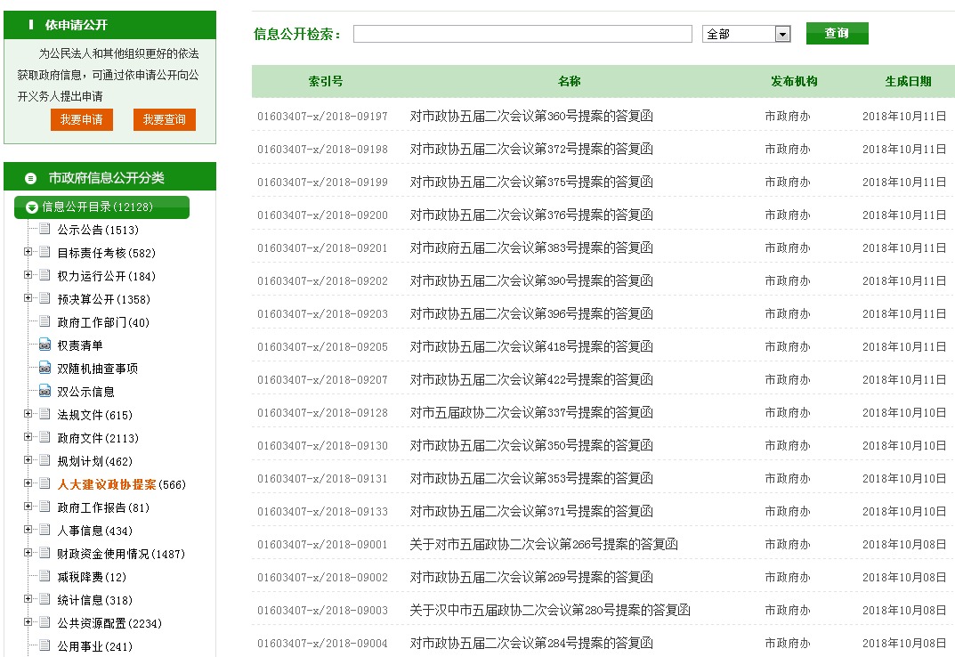Click the icon next to 双公示信息
Screen dimensions: 955x657
coord(45,392)
